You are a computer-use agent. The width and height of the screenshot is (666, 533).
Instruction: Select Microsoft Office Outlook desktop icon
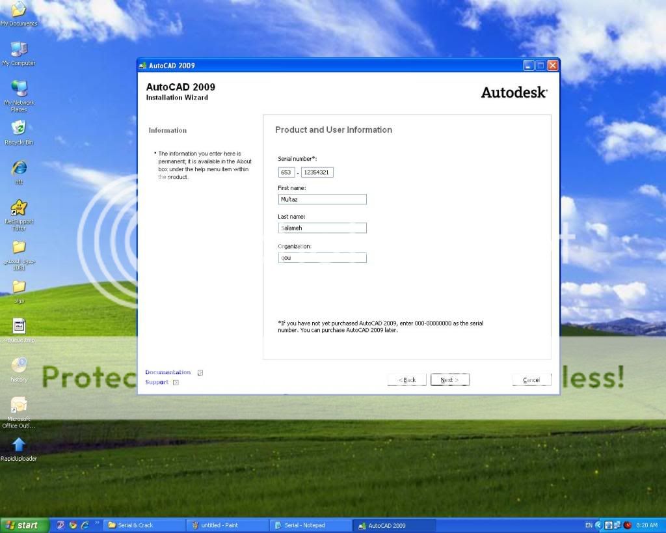tap(19, 405)
